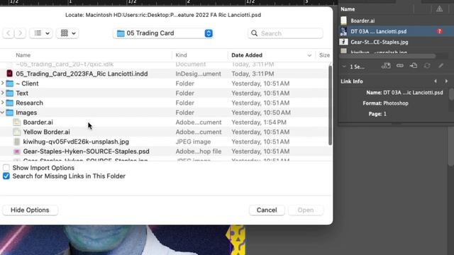This screenshot has width=454, height=255.
Task: Select Boarder.ai in the Links panel
Action: [362, 21]
